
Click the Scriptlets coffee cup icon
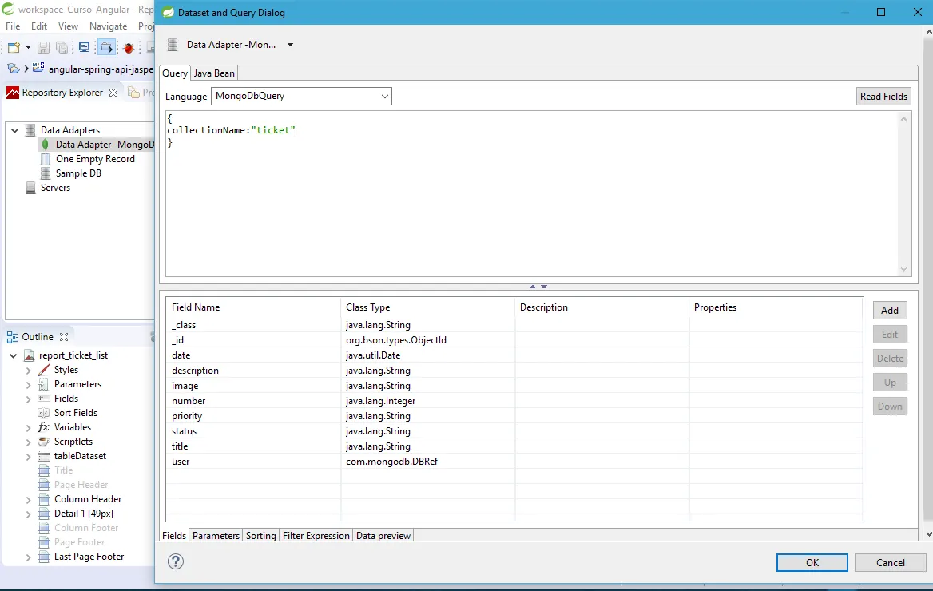click(x=44, y=442)
